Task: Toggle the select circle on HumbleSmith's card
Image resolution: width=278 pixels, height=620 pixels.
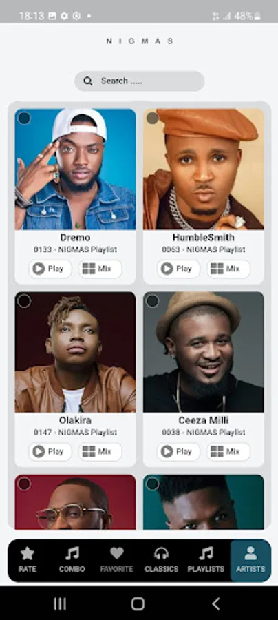Action: [x=153, y=118]
